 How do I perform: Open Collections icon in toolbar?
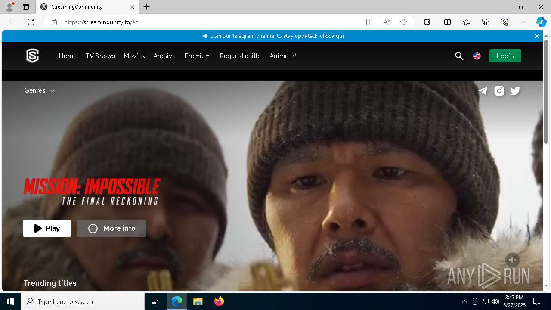click(486, 22)
